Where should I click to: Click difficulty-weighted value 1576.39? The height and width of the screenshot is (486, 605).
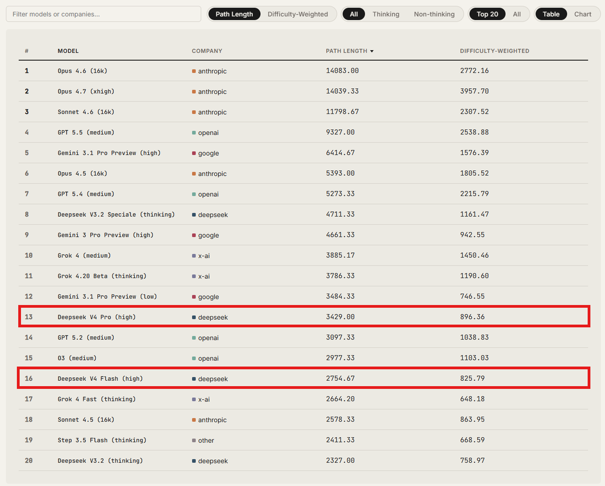click(x=474, y=153)
